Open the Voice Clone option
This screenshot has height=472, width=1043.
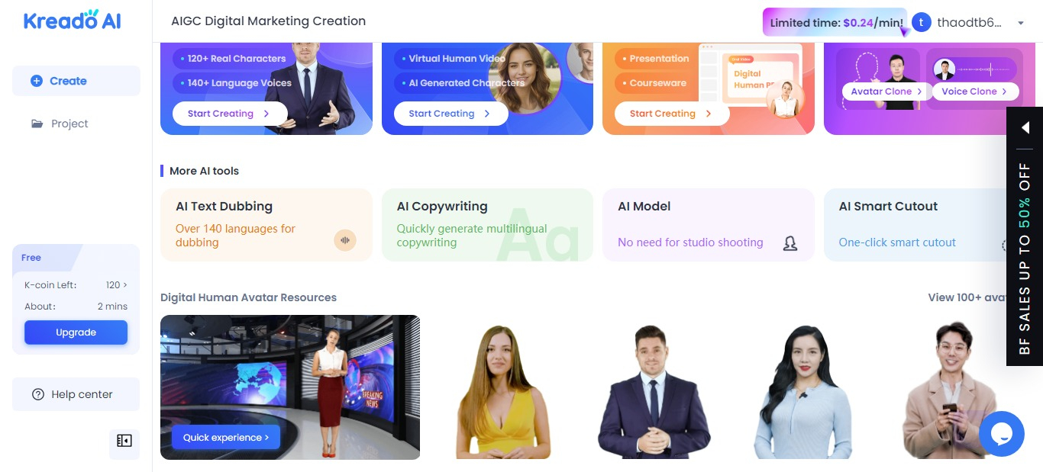tap(975, 92)
